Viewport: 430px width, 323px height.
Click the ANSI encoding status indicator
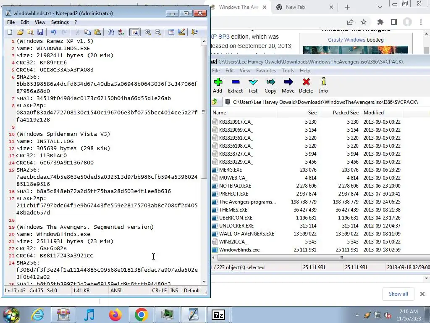116,291
